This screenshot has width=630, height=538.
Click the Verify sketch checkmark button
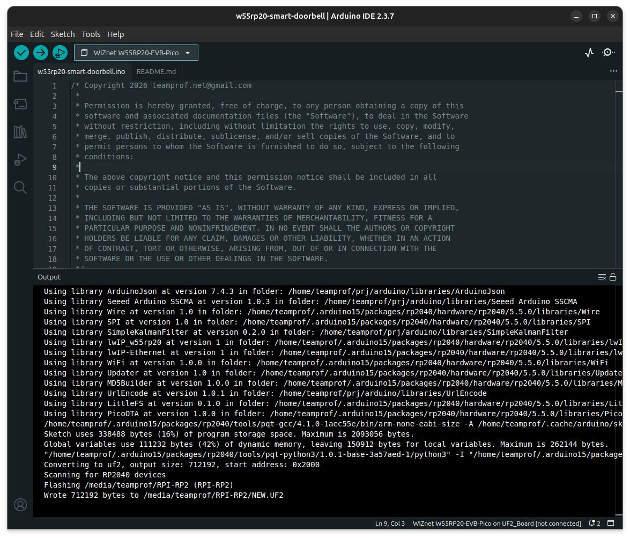pos(21,53)
